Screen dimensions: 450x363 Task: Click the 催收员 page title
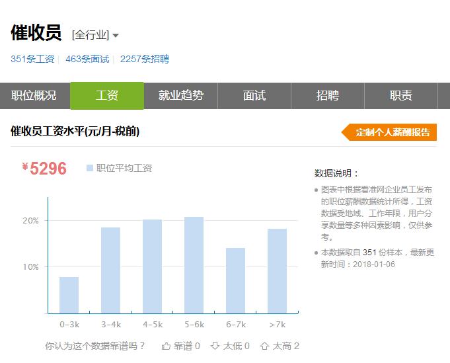[x=36, y=33]
